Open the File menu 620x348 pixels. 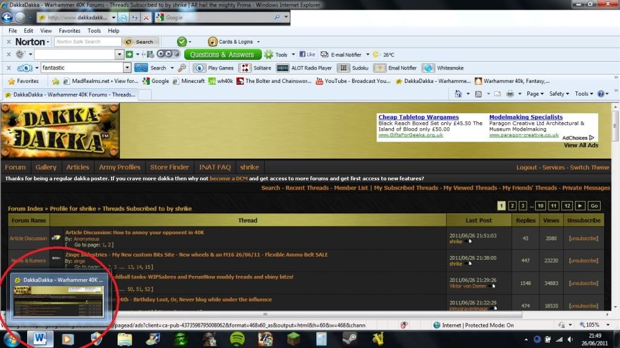(x=13, y=31)
